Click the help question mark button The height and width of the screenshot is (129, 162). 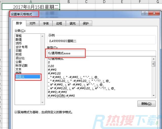coord(145,13)
